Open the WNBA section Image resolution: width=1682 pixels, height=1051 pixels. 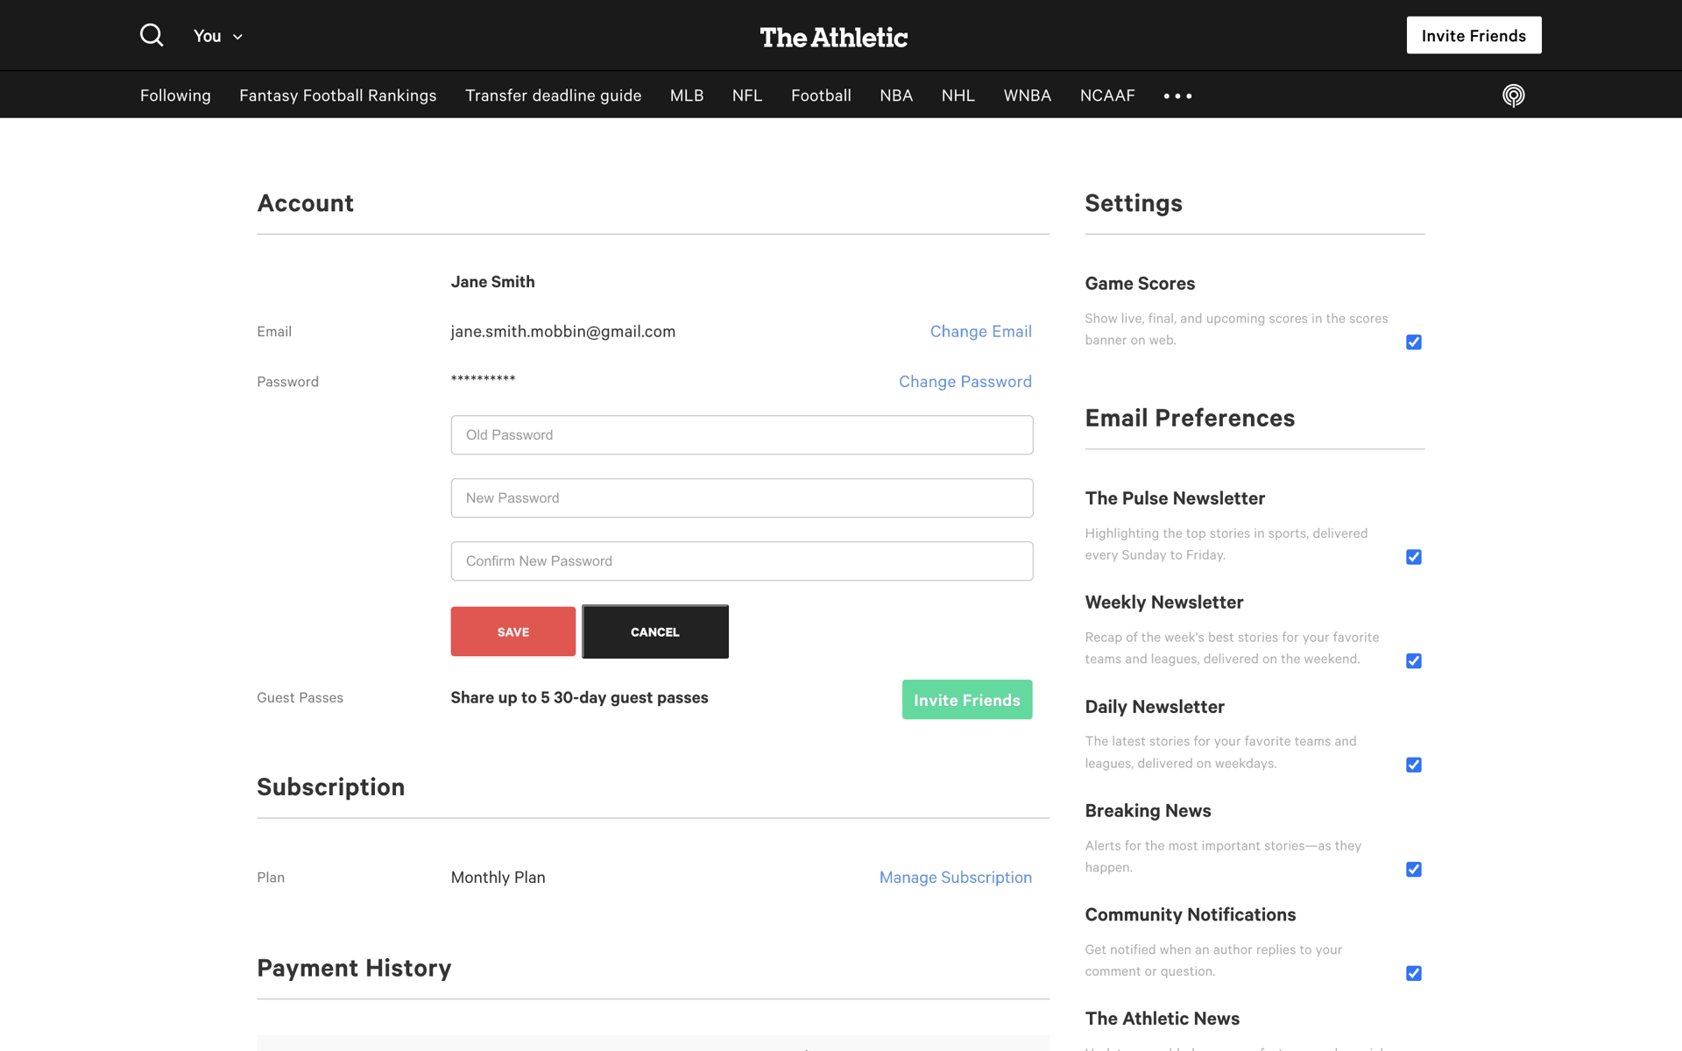(1028, 95)
